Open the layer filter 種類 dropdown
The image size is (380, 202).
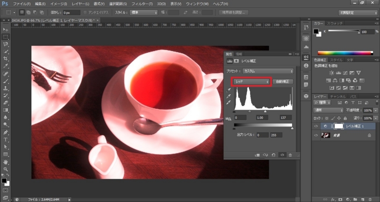pyautogui.click(x=322, y=102)
